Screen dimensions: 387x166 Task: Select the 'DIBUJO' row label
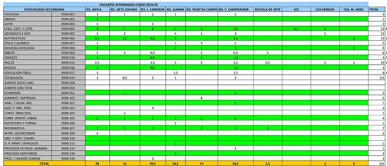[x=28, y=53]
